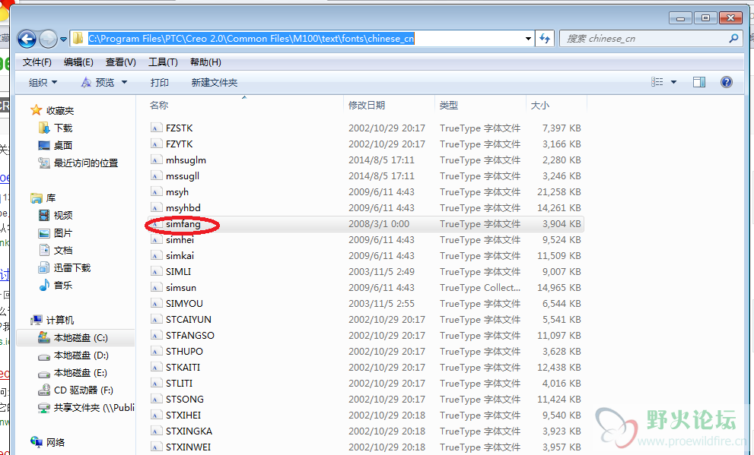
Task: Select the 文档 library
Action: 63,250
